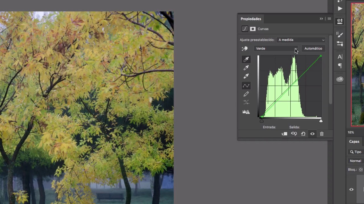Pick the white point eyedropper
This screenshot has width=364, height=204.
pyautogui.click(x=246, y=76)
